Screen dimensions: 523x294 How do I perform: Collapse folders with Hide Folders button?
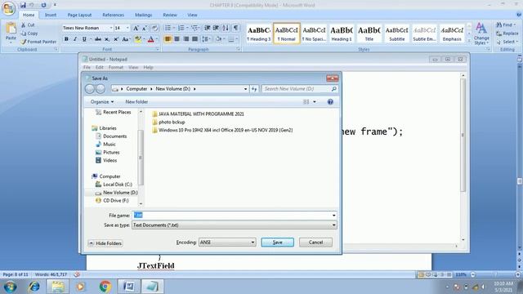click(x=105, y=243)
